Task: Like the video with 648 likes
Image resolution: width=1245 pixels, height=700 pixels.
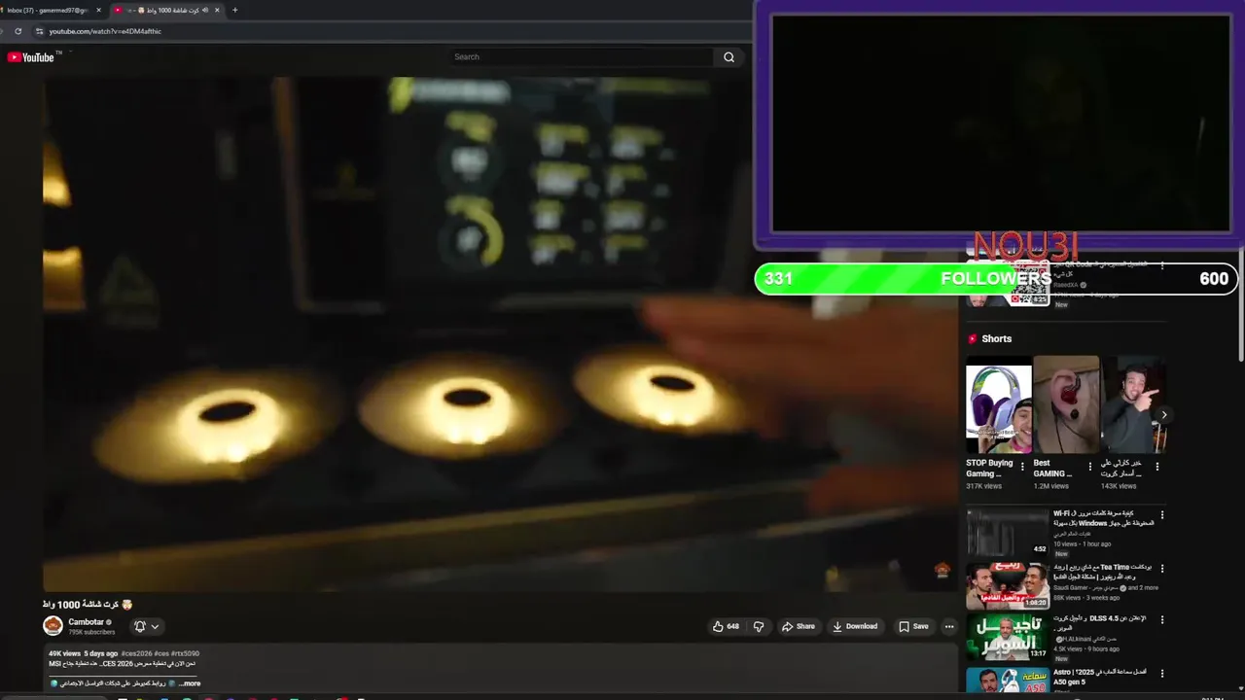Action: click(726, 626)
